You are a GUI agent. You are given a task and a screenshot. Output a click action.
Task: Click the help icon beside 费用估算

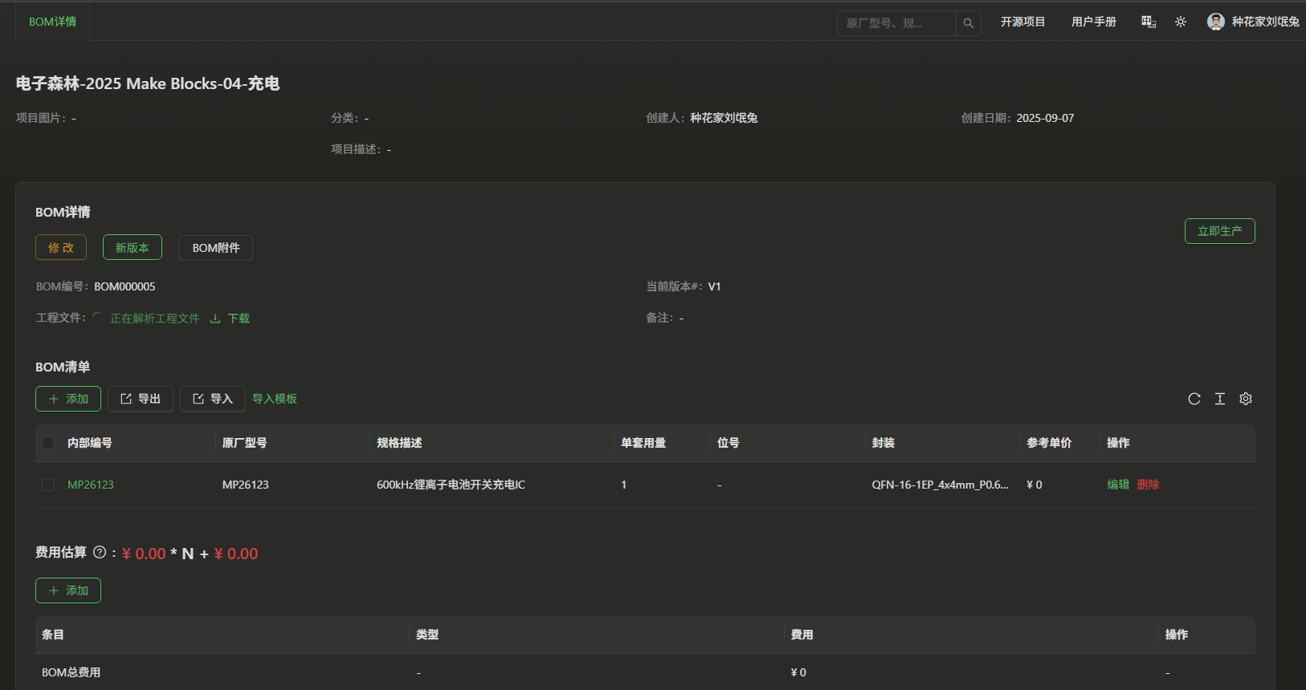click(100, 552)
